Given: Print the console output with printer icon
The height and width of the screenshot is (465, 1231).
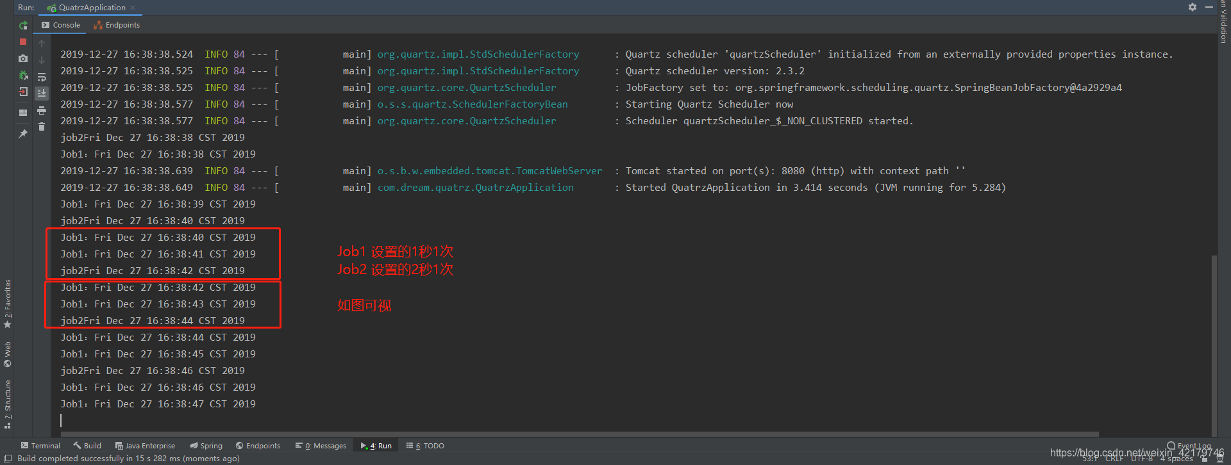Looking at the screenshot, I should [42, 110].
